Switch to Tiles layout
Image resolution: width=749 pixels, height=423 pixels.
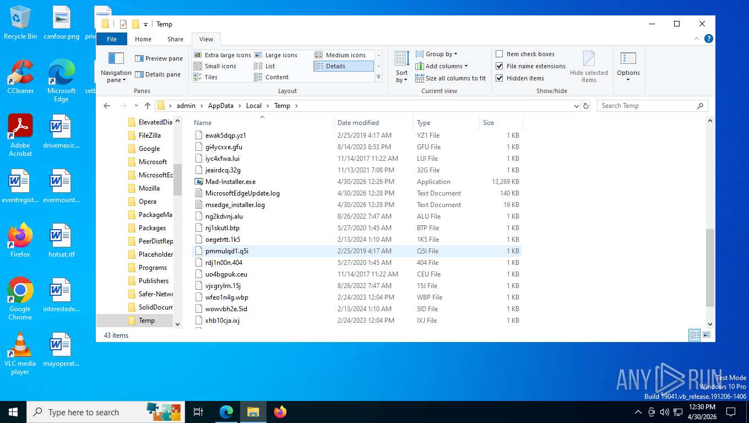coord(206,77)
